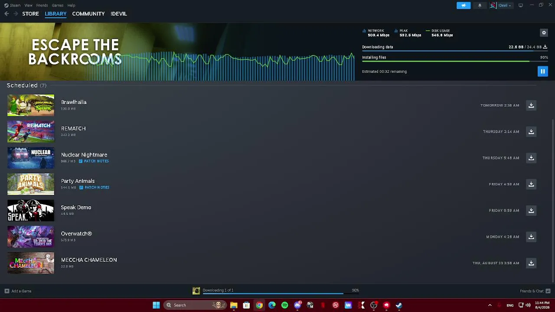Click the ENG language indicator
This screenshot has height=312, width=555.
tap(510, 305)
